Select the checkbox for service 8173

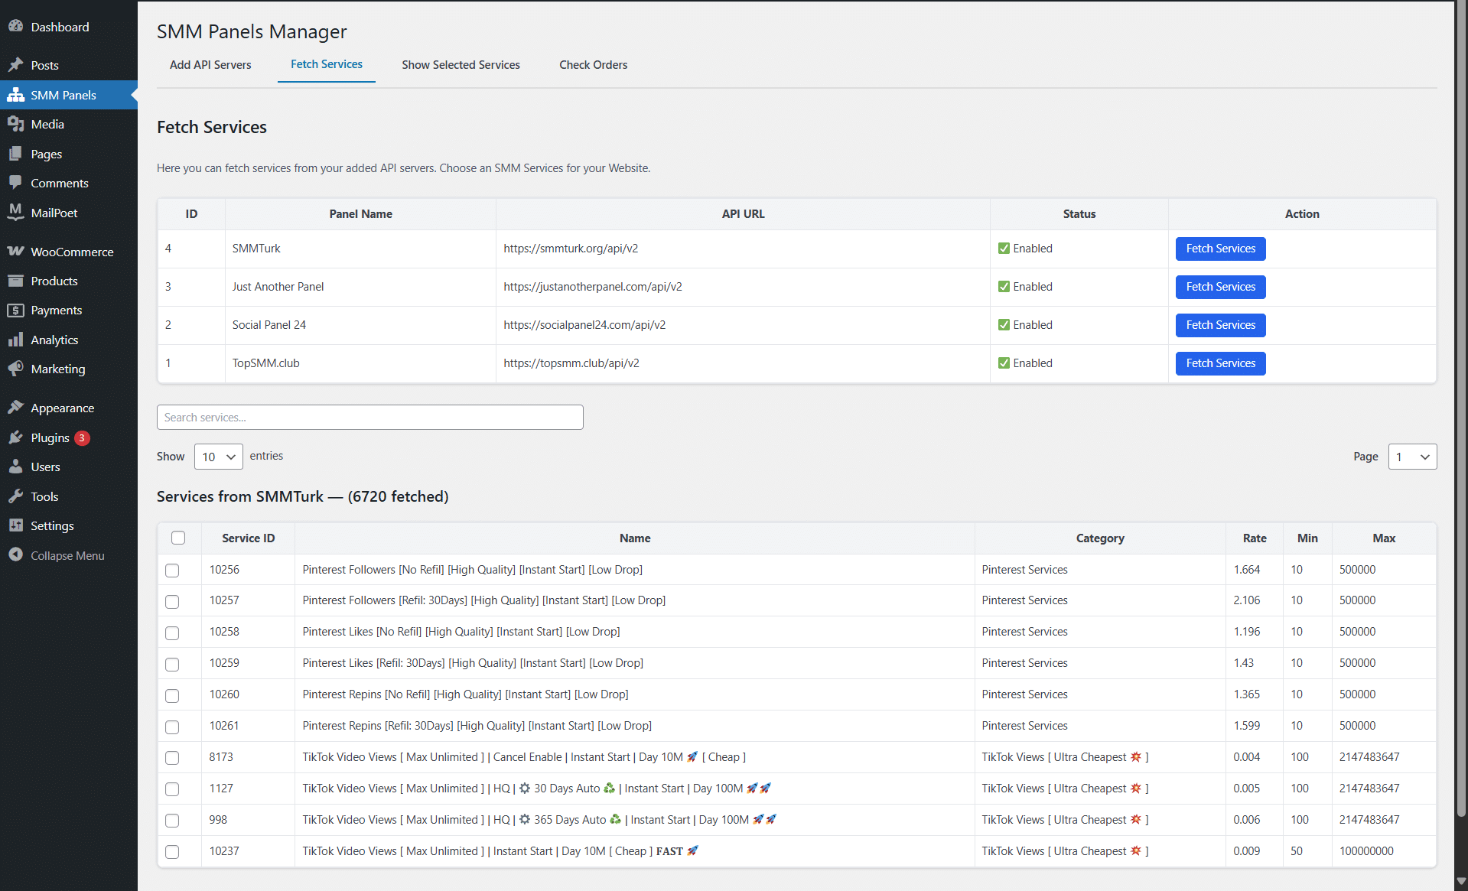pyautogui.click(x=172, y=758)
